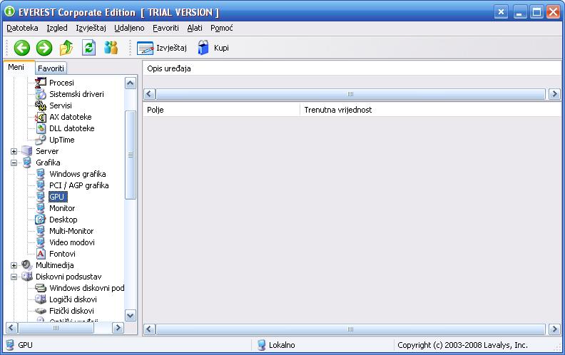Viewport: 565px width, 355px height.
Task: Select the Multi-Monitor tree item
Action: click(x=71, y=231)
